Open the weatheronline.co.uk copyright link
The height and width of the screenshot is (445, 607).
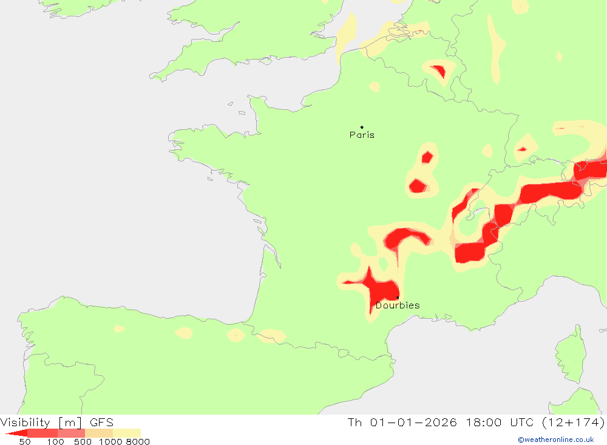pyautogui.click(x=556, y=440)
